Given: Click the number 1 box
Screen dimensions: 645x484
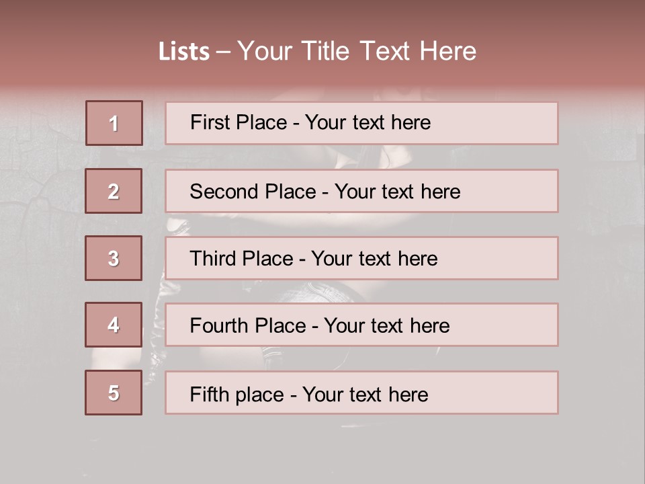Looking at the screenshot, I should [x=114, y=123].
